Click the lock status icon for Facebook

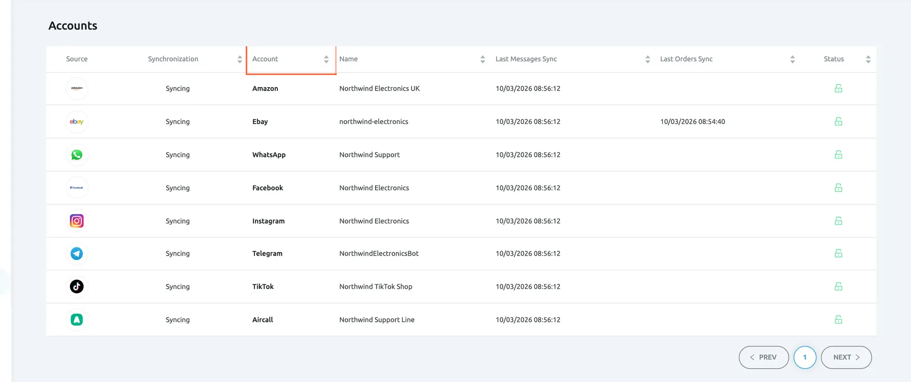(x=838, y=188)
